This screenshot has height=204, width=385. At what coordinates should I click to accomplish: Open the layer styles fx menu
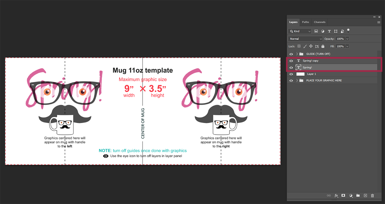336,195
